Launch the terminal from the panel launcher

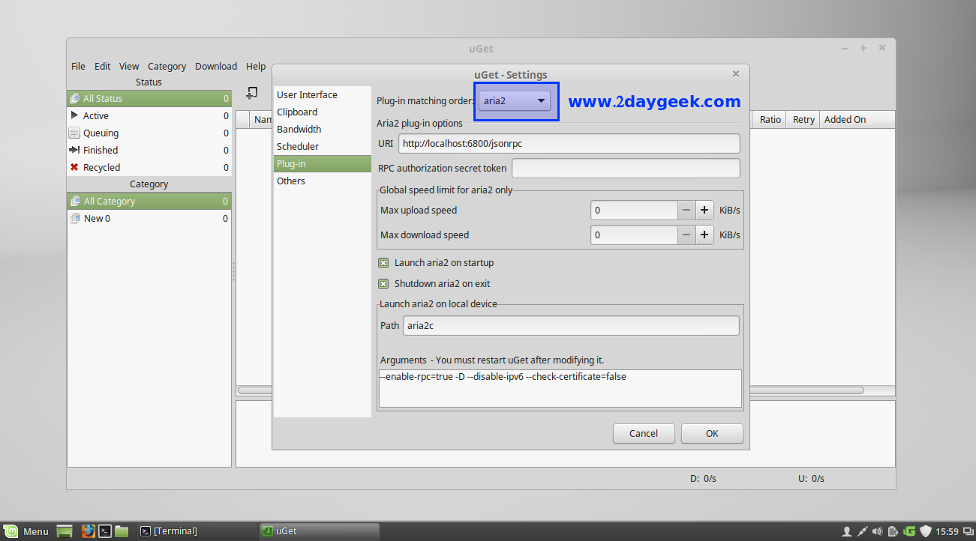105,531
